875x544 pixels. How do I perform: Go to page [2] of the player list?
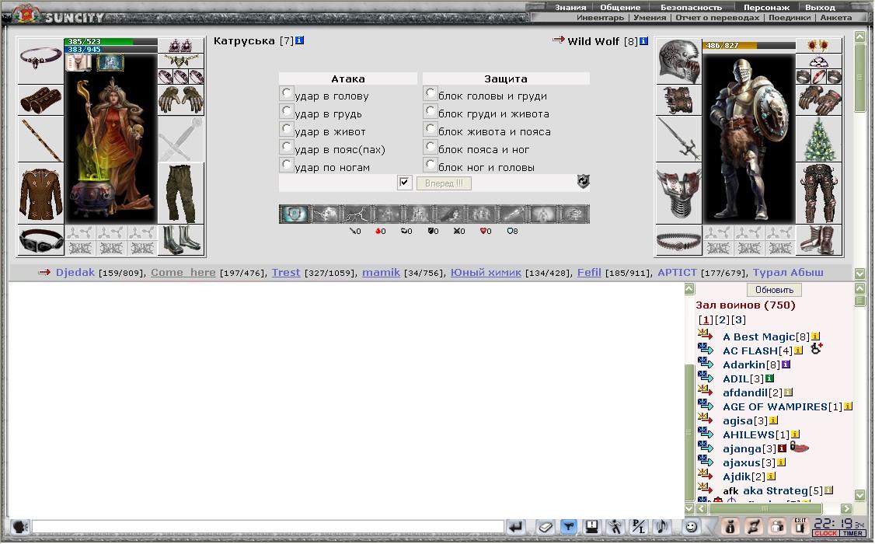point(722,319)
